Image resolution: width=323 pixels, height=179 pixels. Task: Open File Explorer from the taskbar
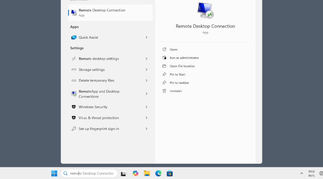pyautogui.click(x=147, y=174)
